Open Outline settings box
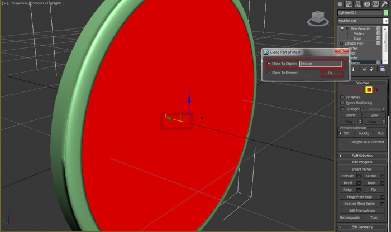 click(383, 176)
